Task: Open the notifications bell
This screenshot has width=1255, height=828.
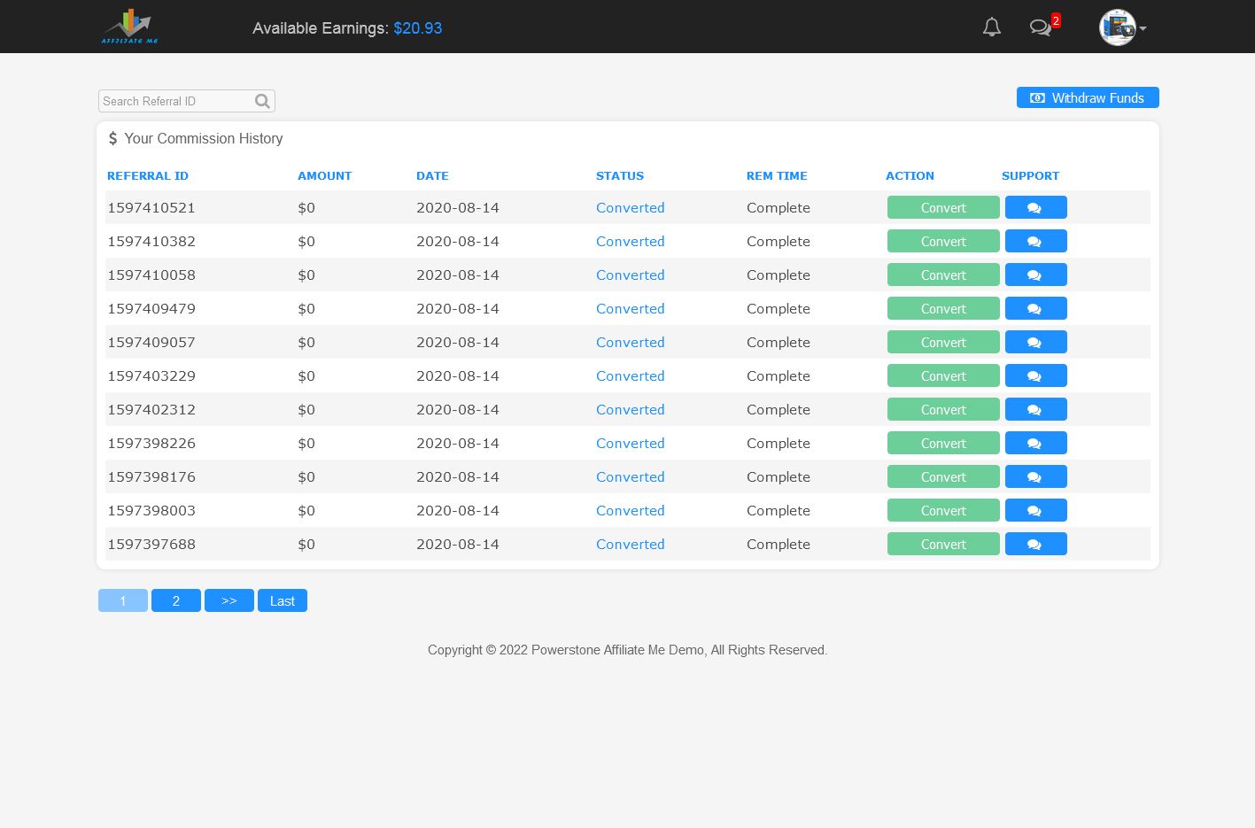Action: tap(992, 27)
